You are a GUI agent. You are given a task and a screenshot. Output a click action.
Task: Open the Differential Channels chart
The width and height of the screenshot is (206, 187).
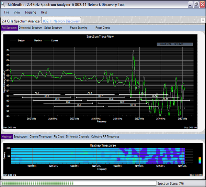click(x=77, y=137)
